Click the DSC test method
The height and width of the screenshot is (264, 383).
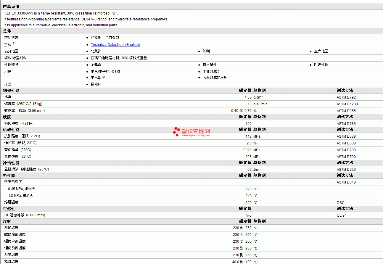point(341,203)
